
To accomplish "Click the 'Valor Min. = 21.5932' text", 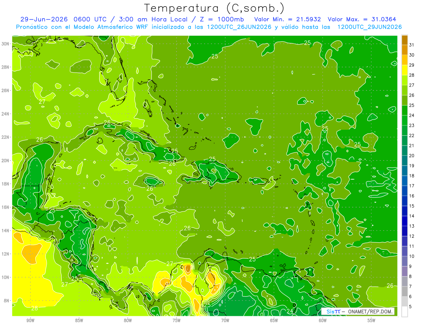I will (288, 19).
